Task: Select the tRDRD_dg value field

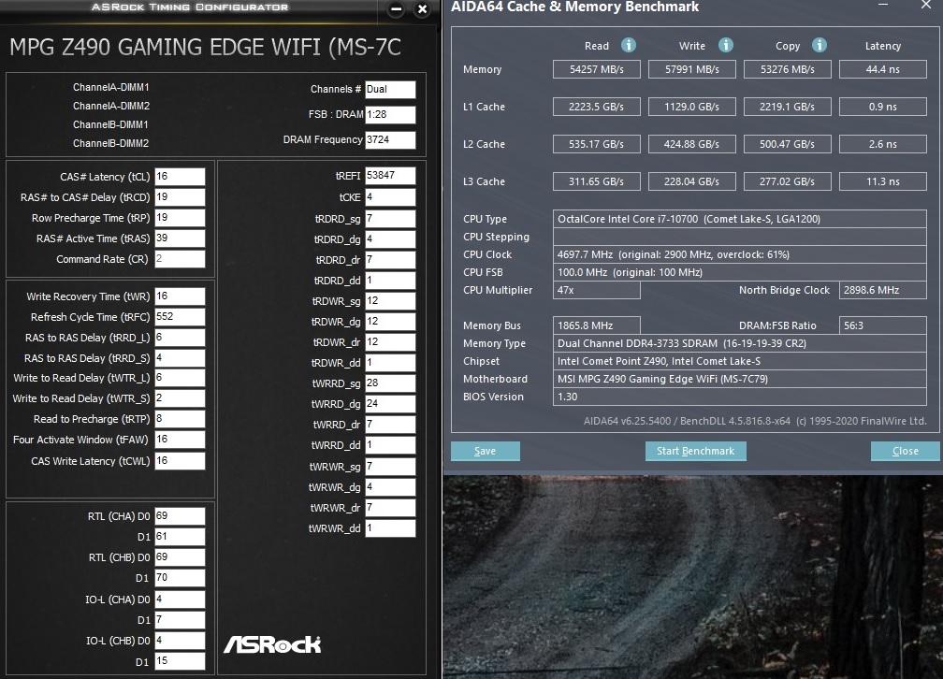Action: [390, 239]
